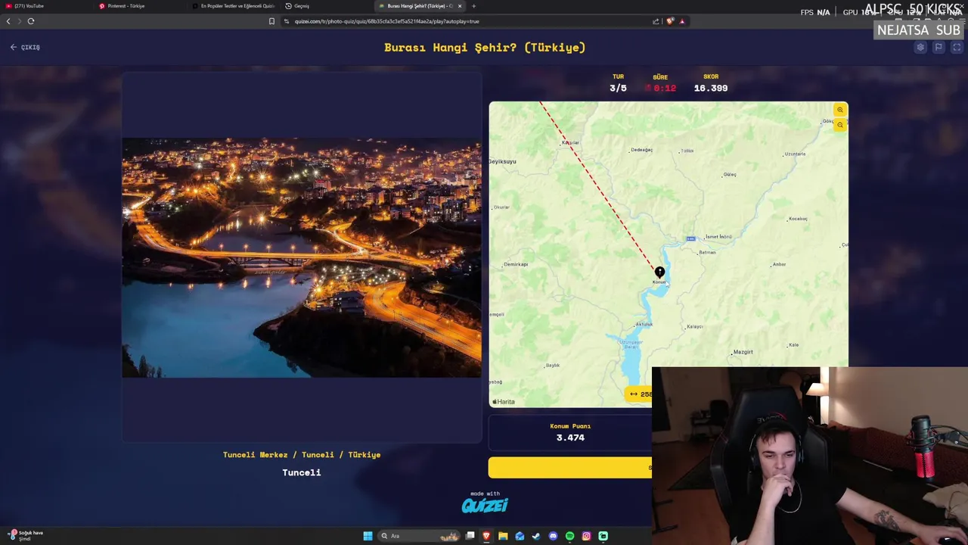This screenshot has width=968, height=545.
Task: Click the yellow distance badge on map
Action: (639, 394)
